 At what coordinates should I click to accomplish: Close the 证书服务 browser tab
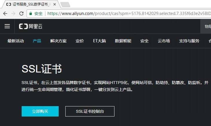tap(55, 4)
